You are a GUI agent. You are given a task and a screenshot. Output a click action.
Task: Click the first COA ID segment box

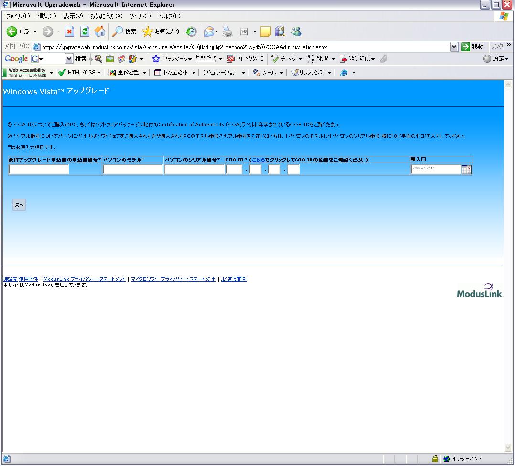coord(234,169)
